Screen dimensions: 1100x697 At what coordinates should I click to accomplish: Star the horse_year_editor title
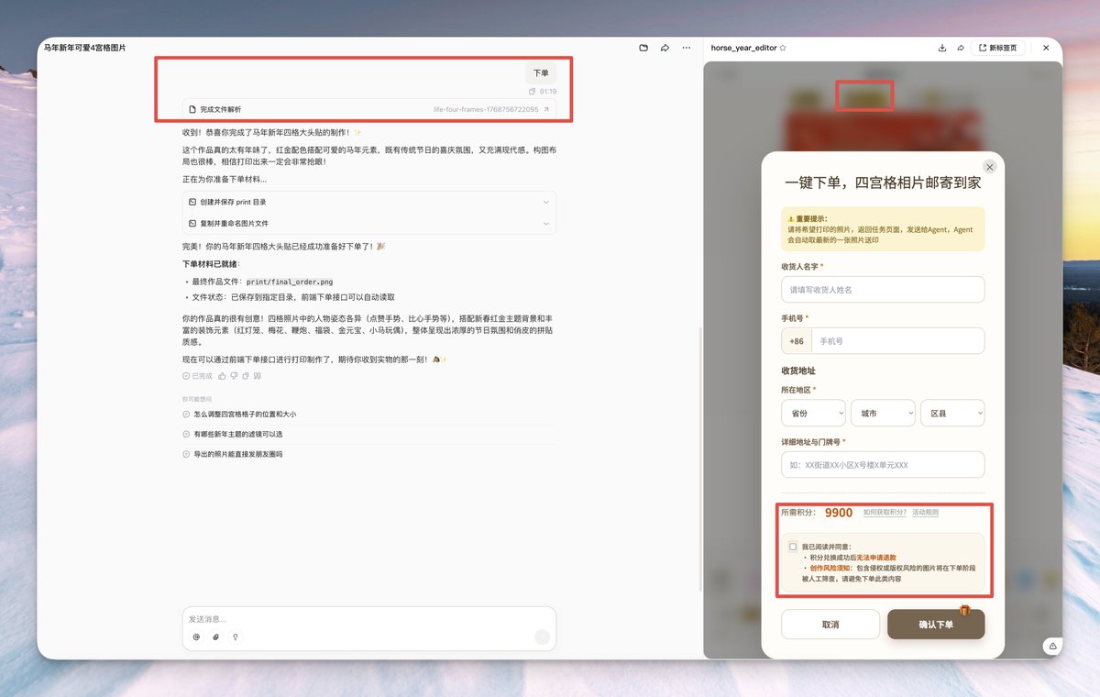click(783, 48)
